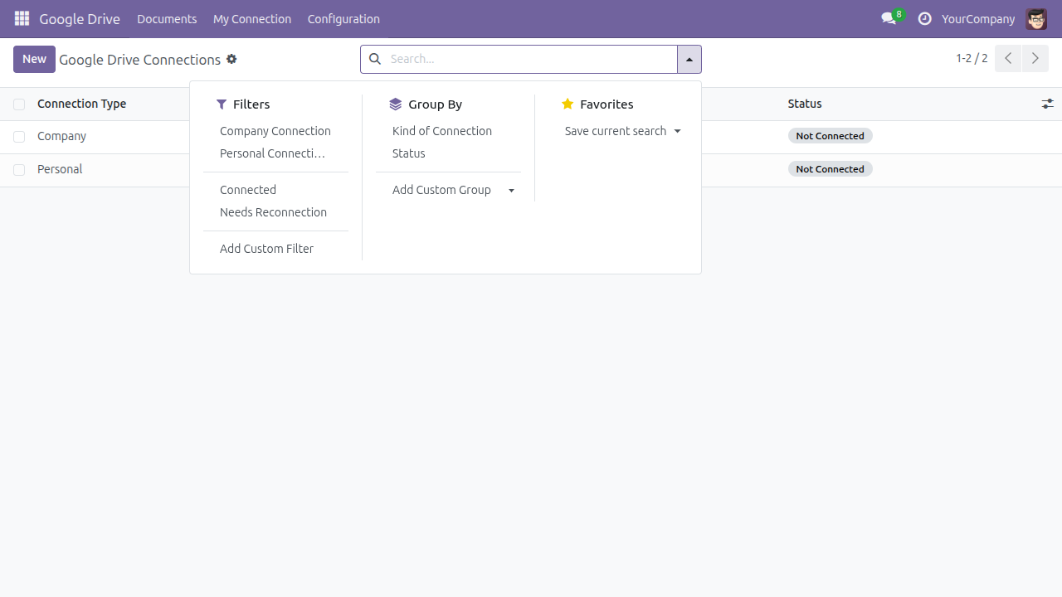
Task: Toggle the select-all checkbox in header
Action: [x=19, y=104]
